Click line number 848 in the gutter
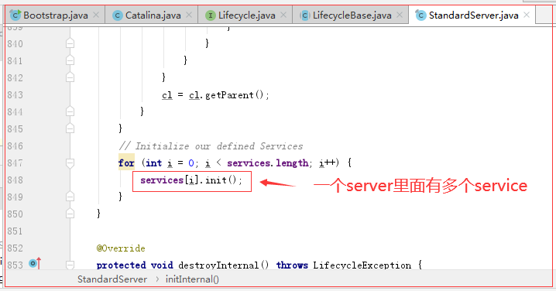Screen dimensions: 556x291 (x=15, y=180)
